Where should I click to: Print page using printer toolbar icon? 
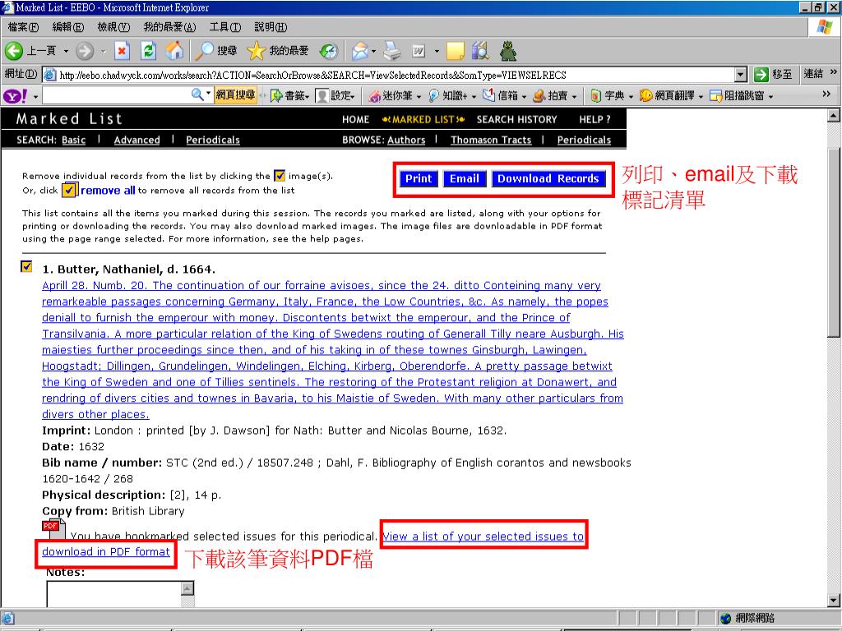(392, 51)
